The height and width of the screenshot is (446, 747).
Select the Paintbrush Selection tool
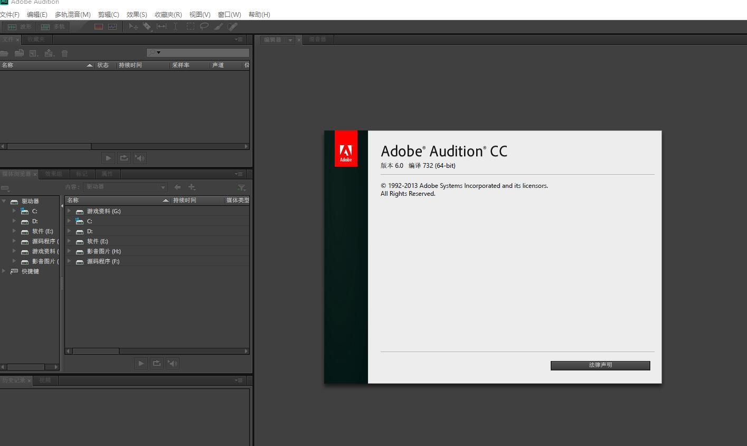(x=219, y=26)
